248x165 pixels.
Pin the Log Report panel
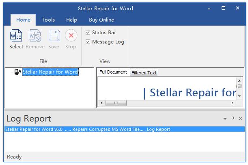tap(233, 118)
